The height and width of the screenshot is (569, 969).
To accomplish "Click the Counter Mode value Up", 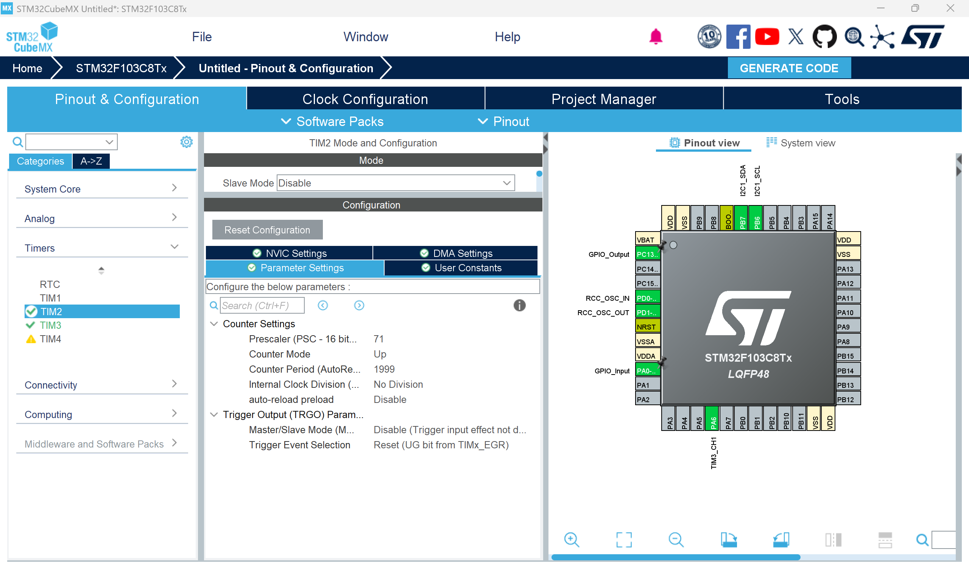I will coord(380,354).
